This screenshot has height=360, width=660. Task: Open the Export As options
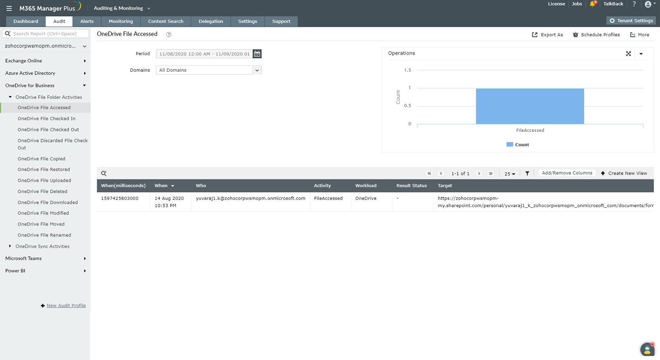(x=548, y=35)
